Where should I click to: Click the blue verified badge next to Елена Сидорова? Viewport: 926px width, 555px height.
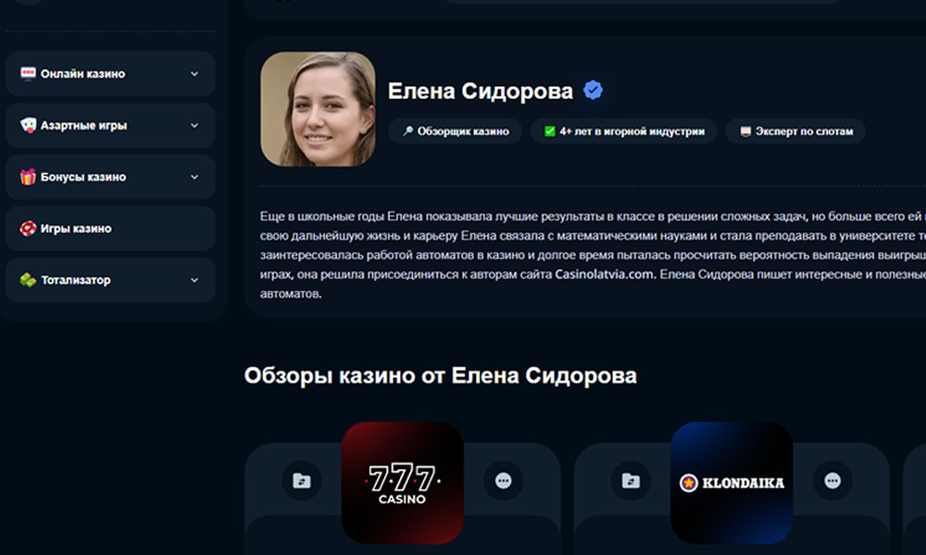[593, 91]
